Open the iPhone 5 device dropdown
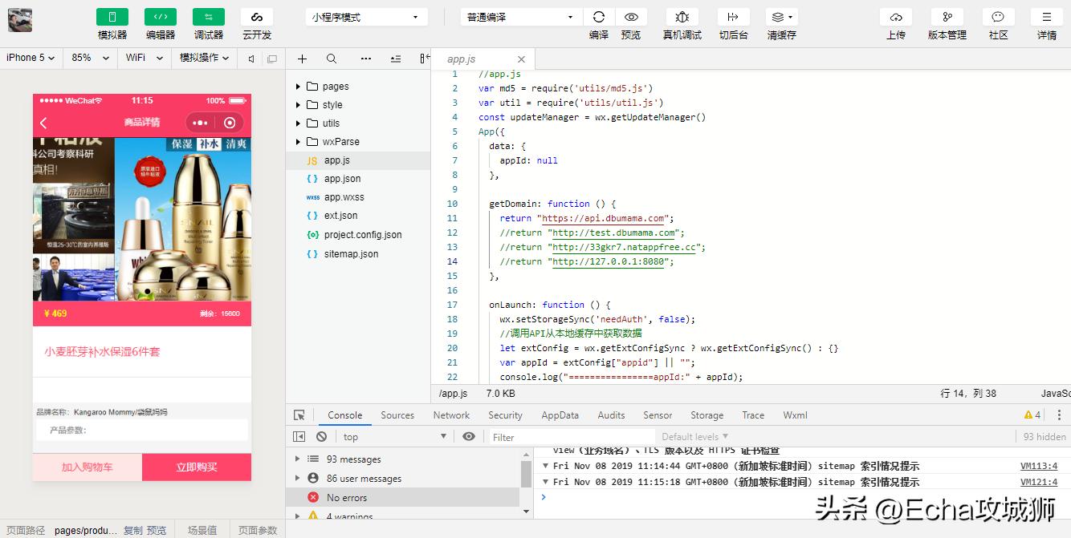The height and width of the screenshot is (538, 1071). (x=31, y=58)
